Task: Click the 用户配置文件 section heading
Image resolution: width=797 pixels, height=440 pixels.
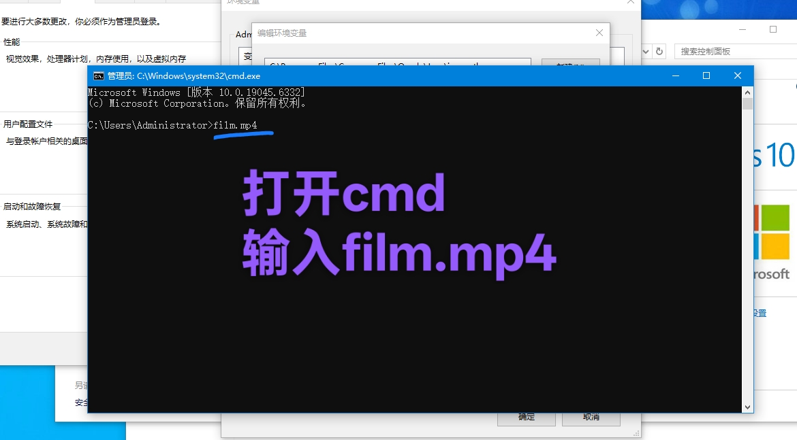Action: [x=28, y=124]
